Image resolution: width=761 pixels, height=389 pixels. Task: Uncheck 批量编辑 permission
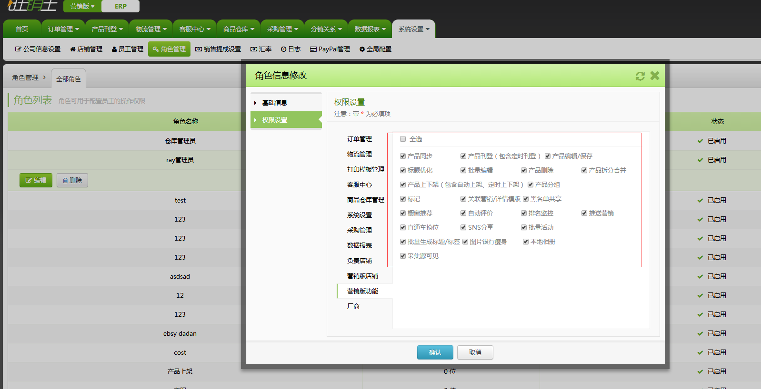click(463, 170)
